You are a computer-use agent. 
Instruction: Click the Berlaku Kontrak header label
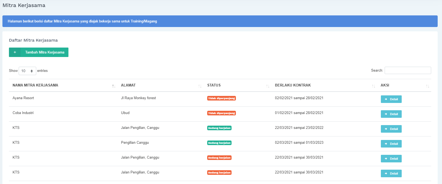pos(293,85)
